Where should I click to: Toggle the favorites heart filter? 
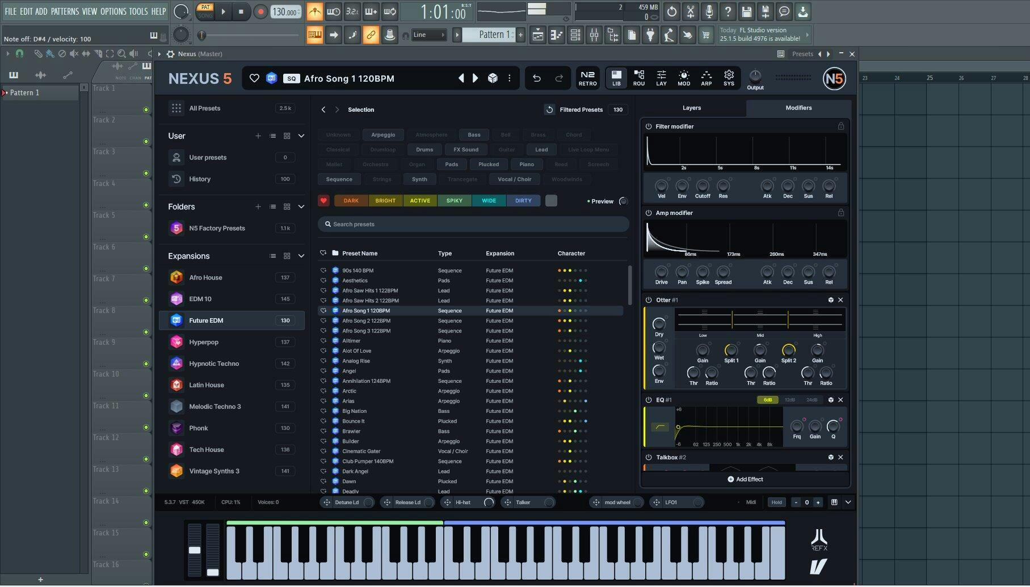click(323, 201)
